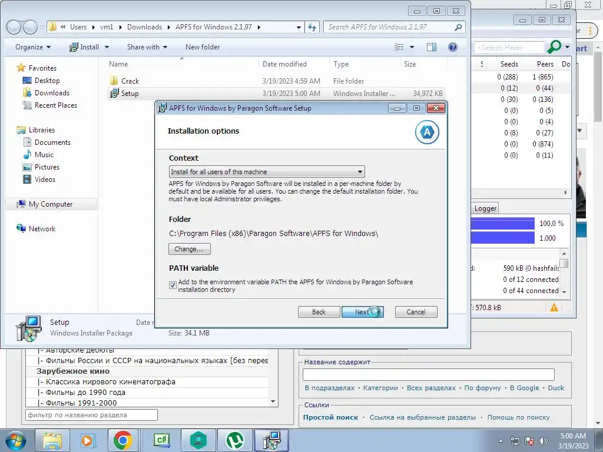603x452 pixels.
Task: Click the Категории link
Action: point(380,388)
